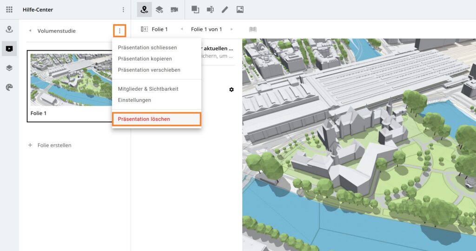Click the camera check toolbar icon
The width and height of the screenshot is (476, 251).
coord(174,10)
